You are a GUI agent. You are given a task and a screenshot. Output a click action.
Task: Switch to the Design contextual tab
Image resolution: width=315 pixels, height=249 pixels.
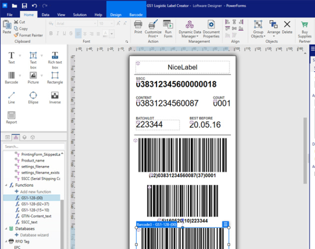click(x=115, y=15)
